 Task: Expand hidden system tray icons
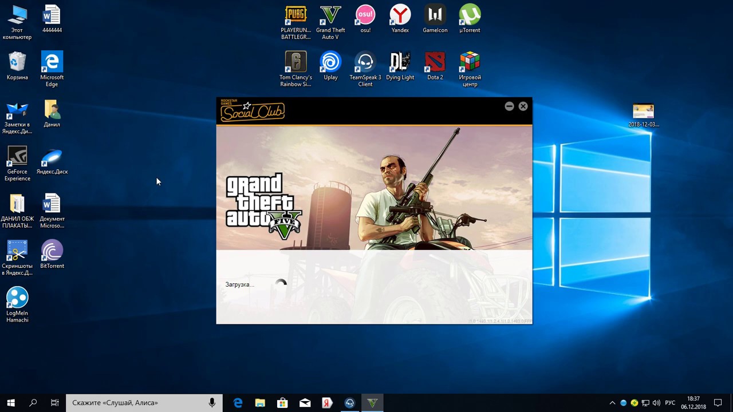[612, 403]
